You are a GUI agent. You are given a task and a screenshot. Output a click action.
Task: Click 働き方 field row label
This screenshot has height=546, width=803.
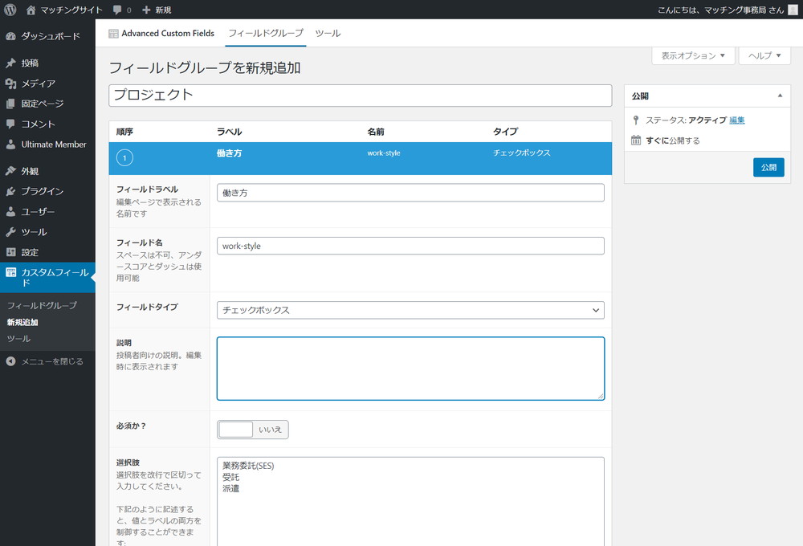click(x=229, y=153)
